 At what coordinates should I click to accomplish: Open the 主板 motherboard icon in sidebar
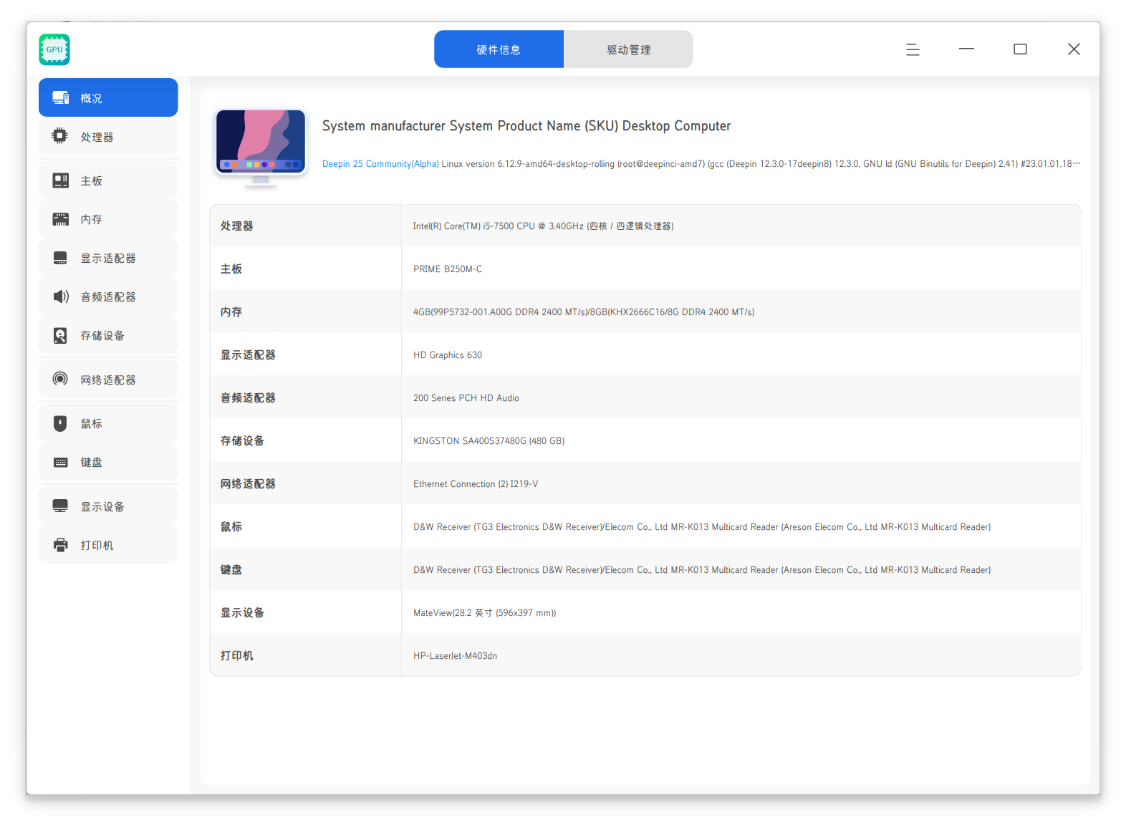[61, 180]
